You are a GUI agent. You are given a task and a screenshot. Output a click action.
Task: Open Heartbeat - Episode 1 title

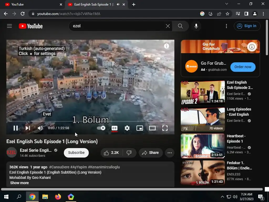pos(236,139)
